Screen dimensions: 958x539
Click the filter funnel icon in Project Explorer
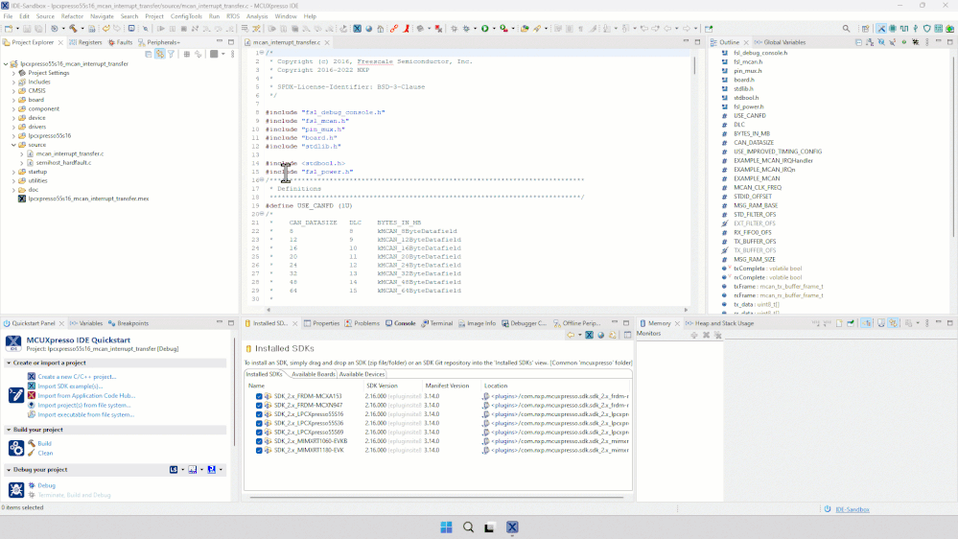pyautogui.click(x=171, y=54)
